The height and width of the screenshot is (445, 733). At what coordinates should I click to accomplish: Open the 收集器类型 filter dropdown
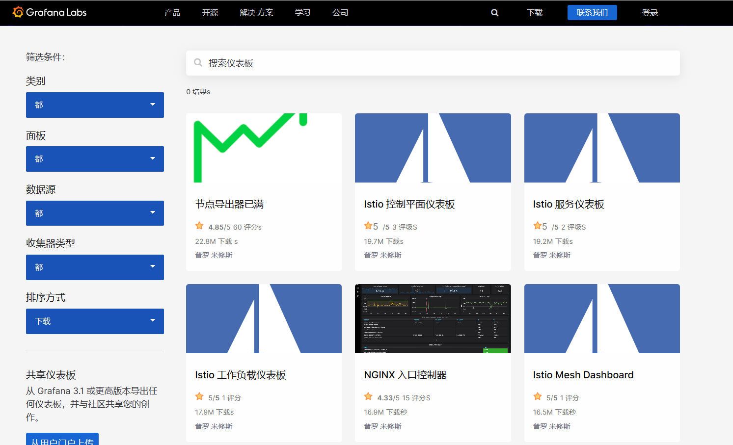click(95, 267)
